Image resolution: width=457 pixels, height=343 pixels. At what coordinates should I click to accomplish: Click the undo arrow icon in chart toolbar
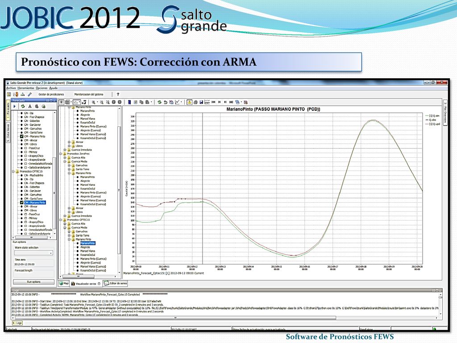tap(165, 102)
